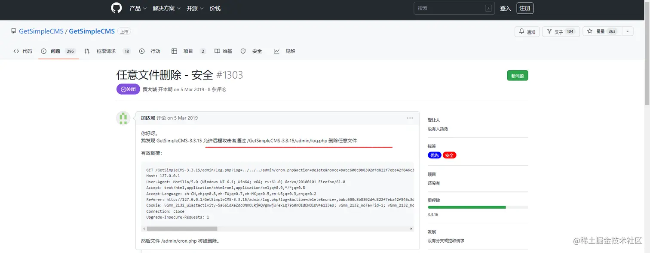Click the blue 优先 label
This screenshot has width=650, height=253.
coord(435,155)
